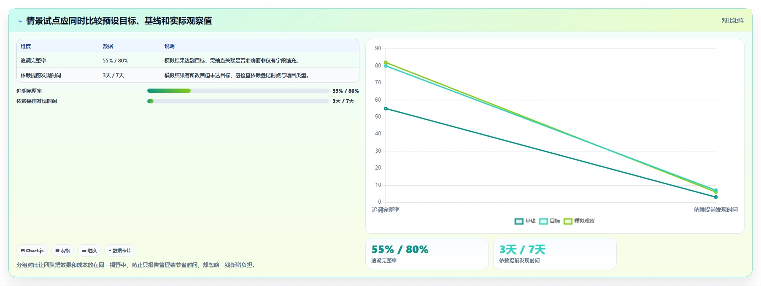The height and width of the screenshot is (286, 761).
Task: Click the 3天 / 7天 value beside progress bar
Action: click(343, 101)
